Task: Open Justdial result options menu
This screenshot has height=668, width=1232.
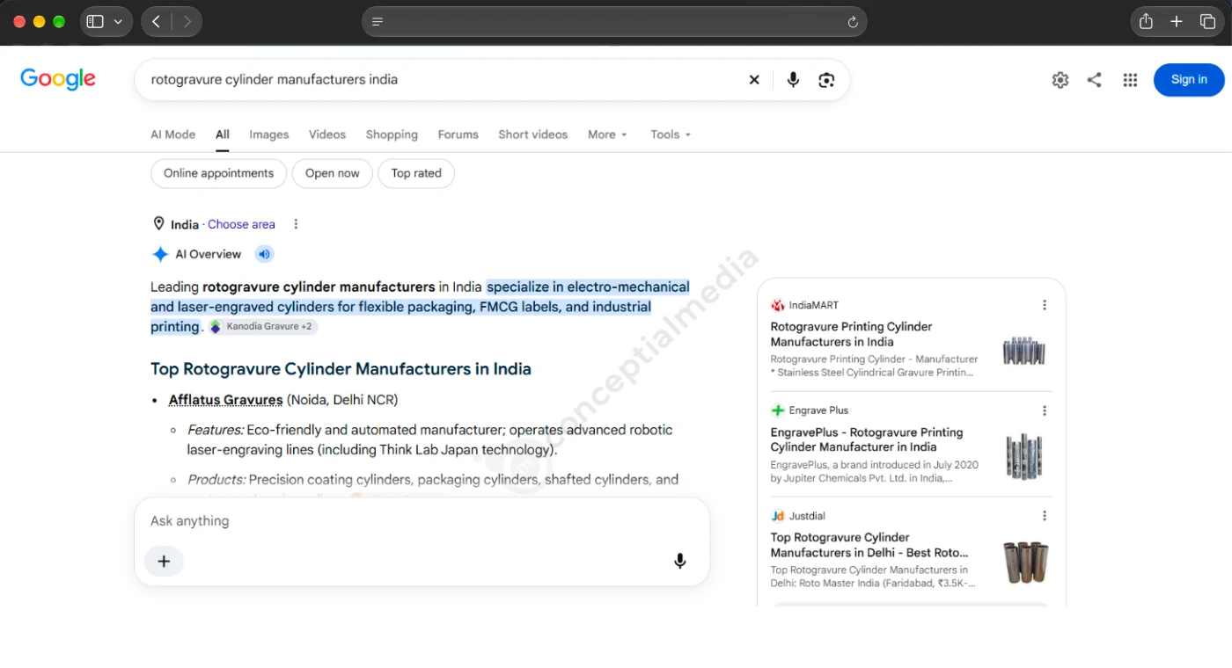Action: tap(1045, 516)
